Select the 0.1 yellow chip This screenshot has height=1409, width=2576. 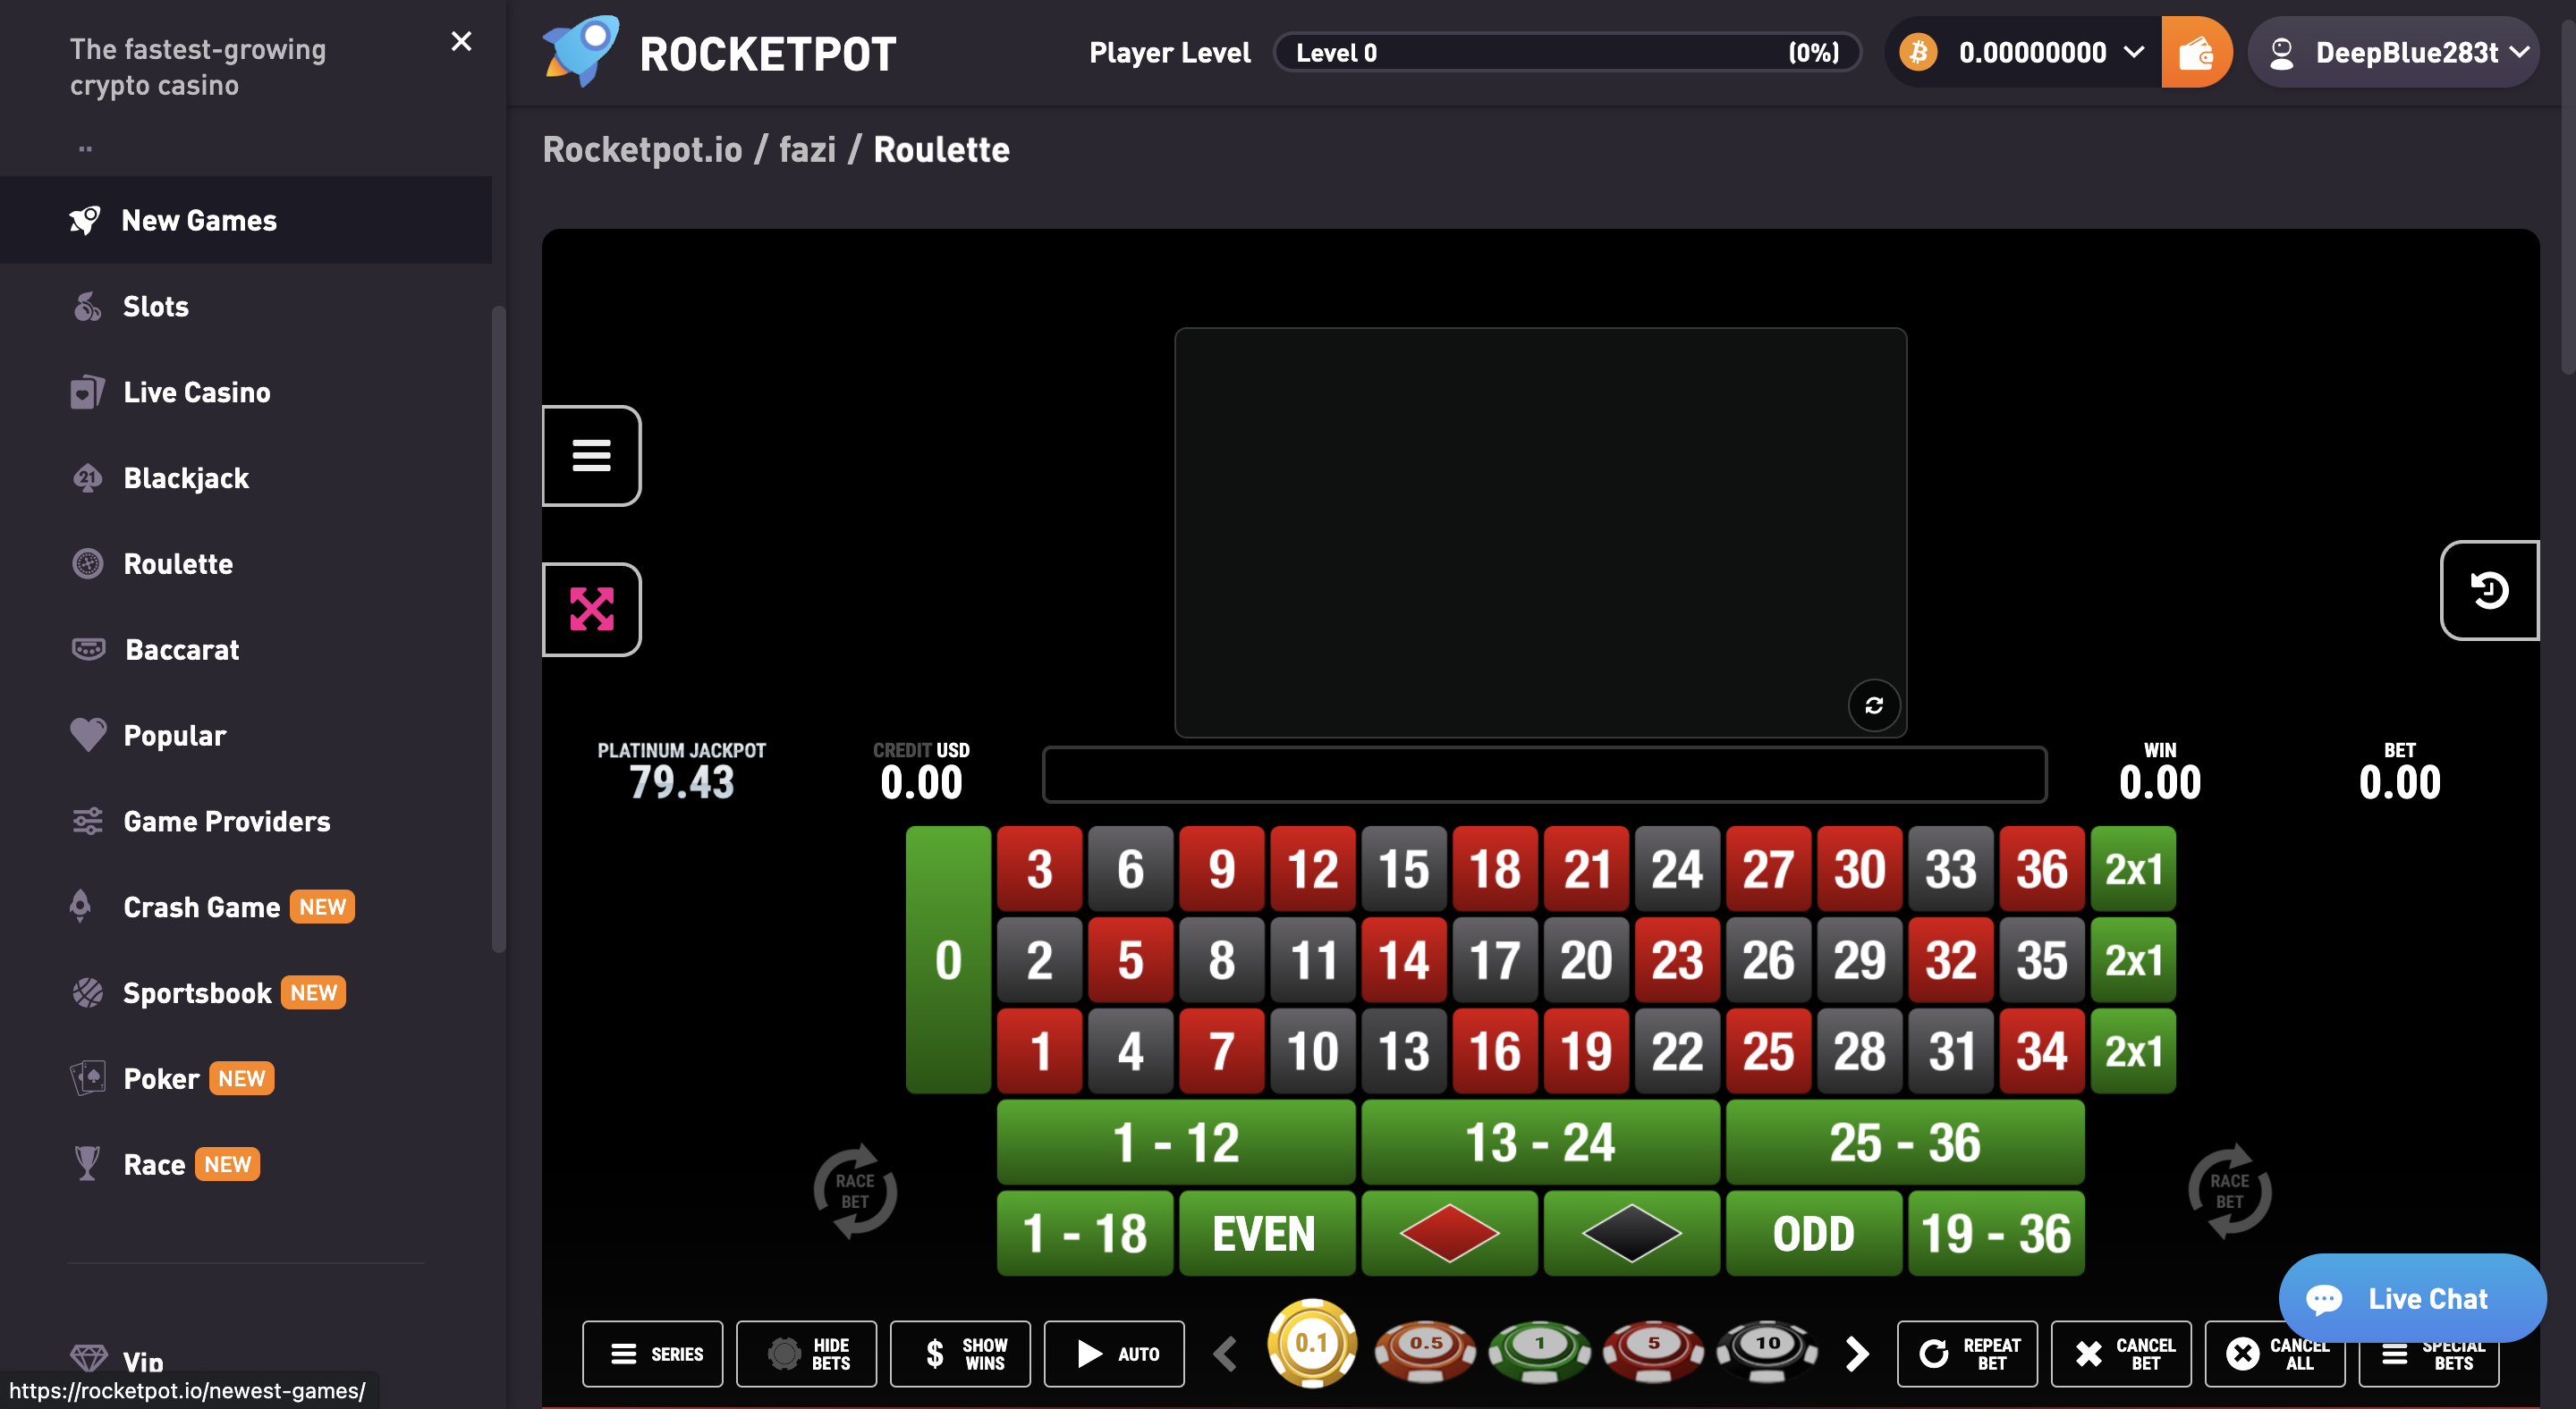coord(1312,1343)
